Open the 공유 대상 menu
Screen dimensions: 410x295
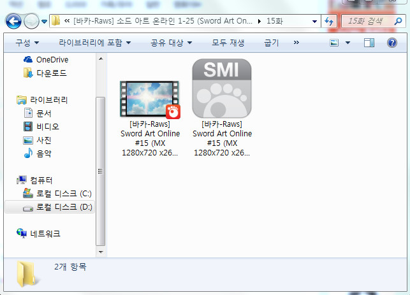[172, 43]
